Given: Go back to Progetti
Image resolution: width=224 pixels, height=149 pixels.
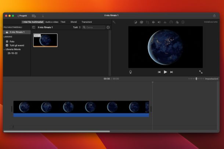Looking at the screenshot, I should tap(22, 16).
